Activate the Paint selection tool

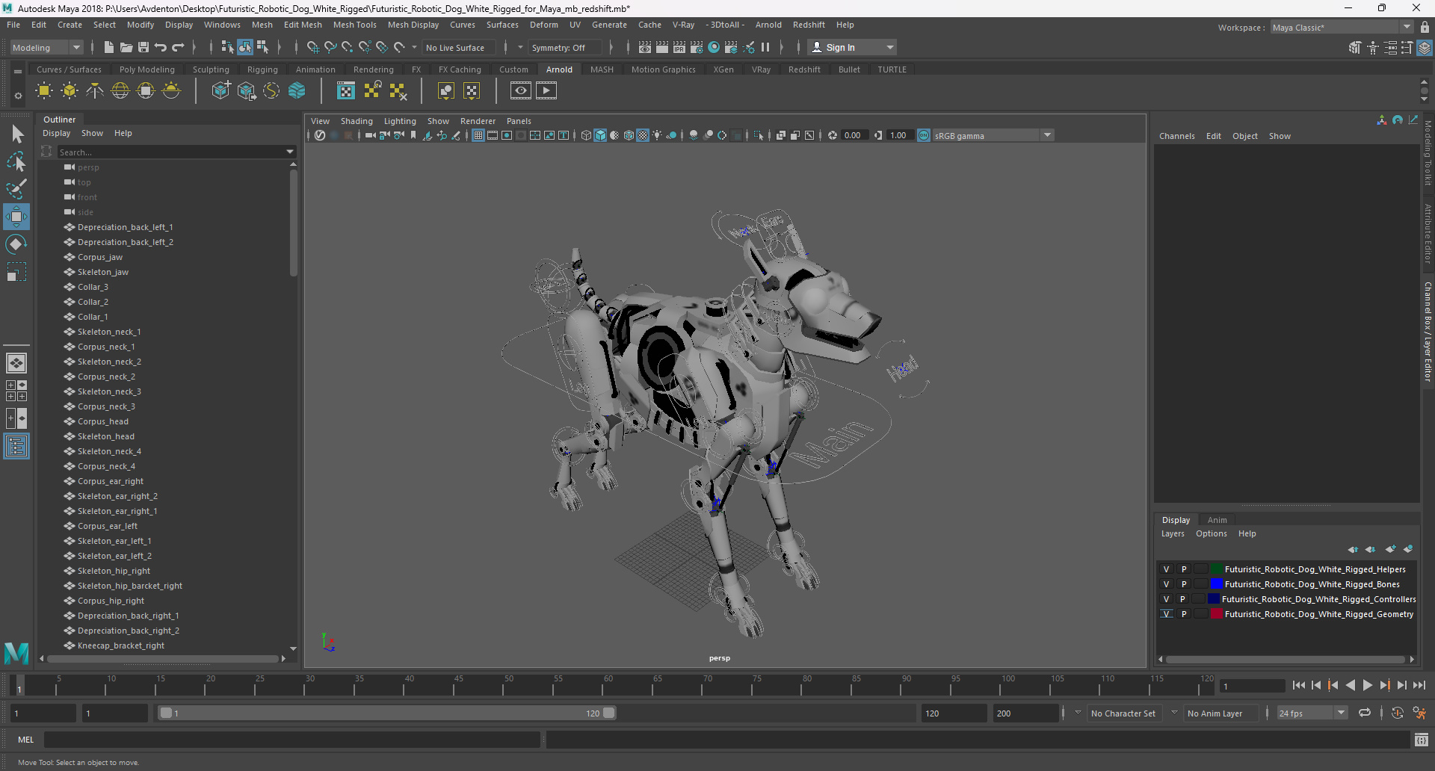pos(16,189)
